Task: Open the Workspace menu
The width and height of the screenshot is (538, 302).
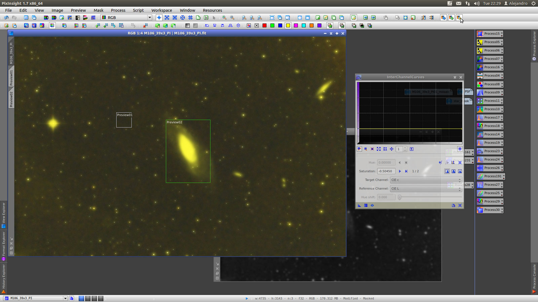Action: pos(161,10)
